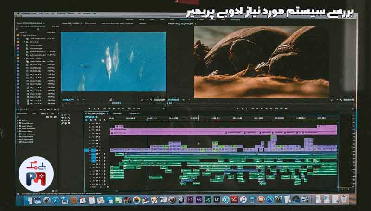Switch to the Editing workspace tab

point(141,19)
